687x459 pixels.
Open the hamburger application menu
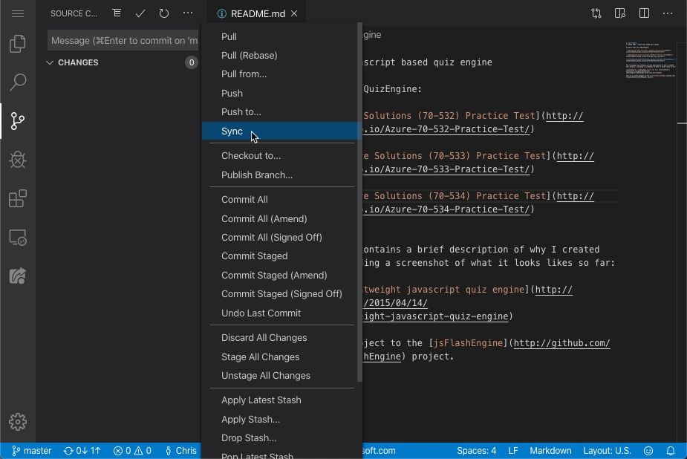coord(18,13)
